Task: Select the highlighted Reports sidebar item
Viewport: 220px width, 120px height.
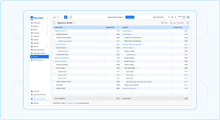Action: point(39,57)
